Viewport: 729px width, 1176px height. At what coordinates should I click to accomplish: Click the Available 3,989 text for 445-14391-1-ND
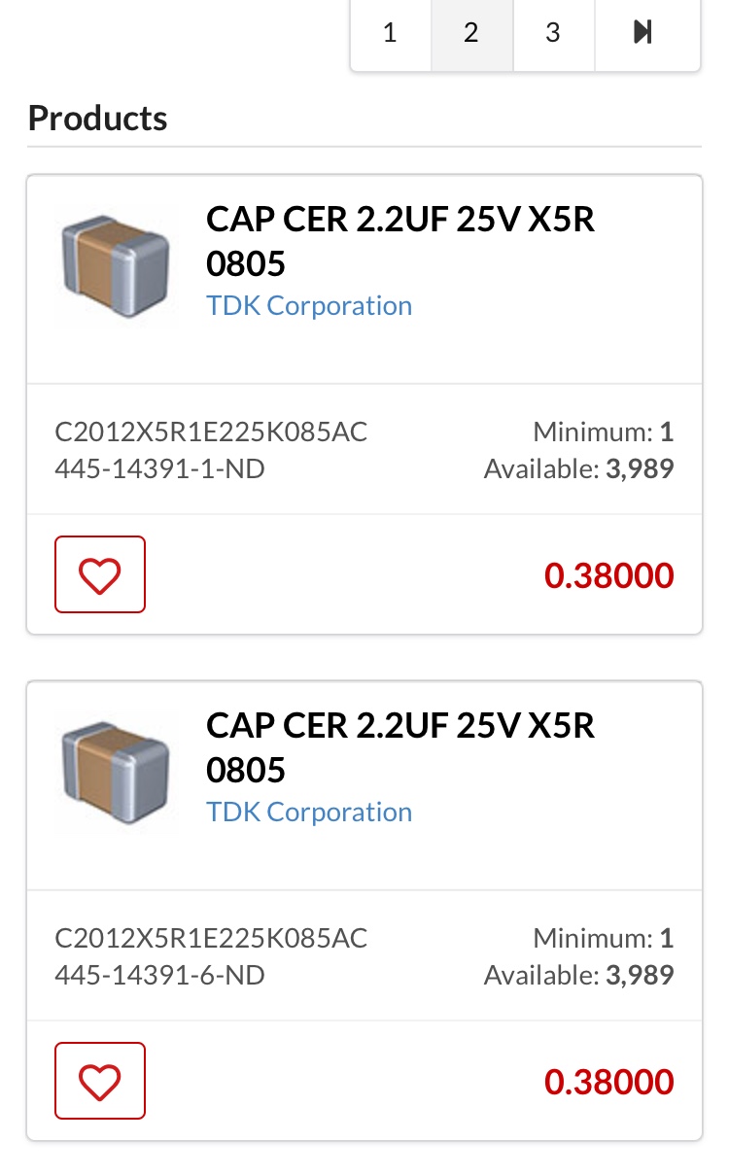(x=578, y=469)
